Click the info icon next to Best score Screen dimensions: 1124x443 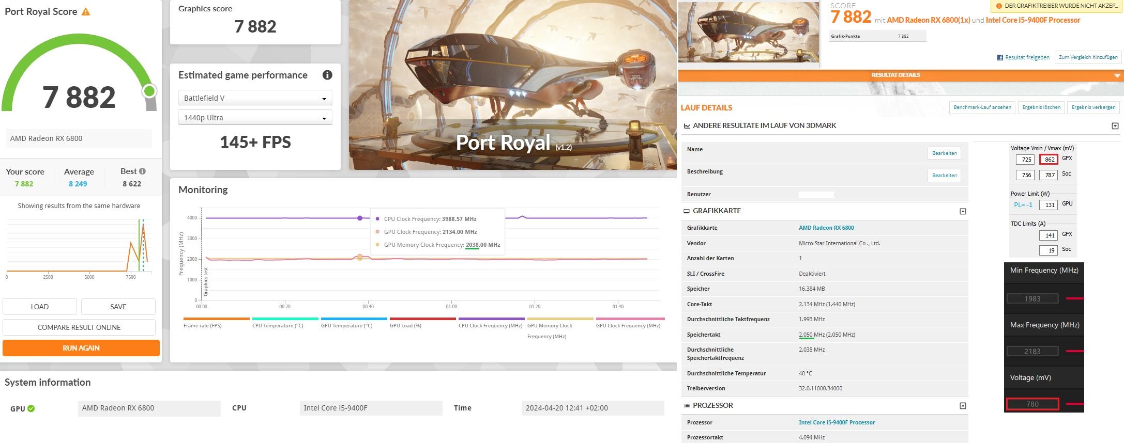[142, 171]
